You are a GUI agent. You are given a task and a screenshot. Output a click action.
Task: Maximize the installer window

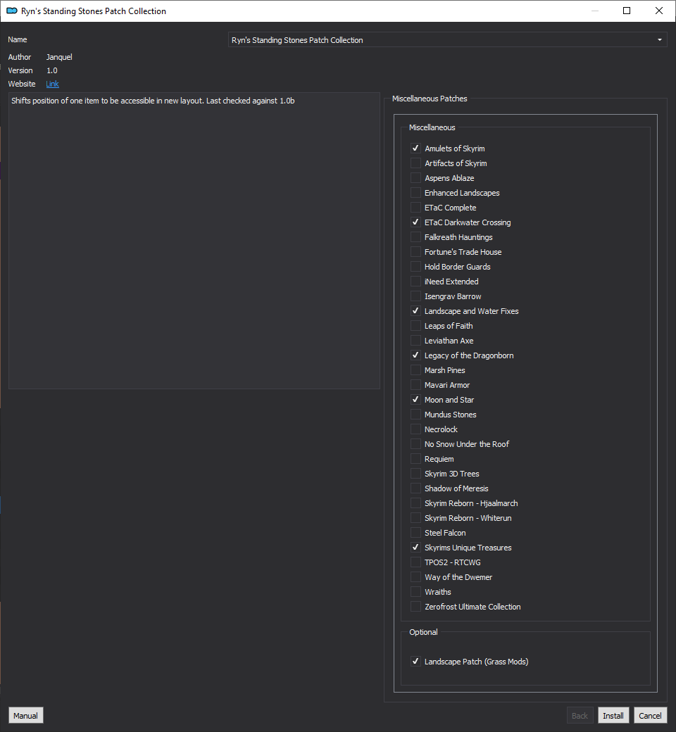point(627,11)
